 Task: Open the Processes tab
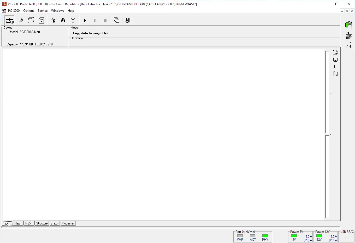[x=68, y=223]
